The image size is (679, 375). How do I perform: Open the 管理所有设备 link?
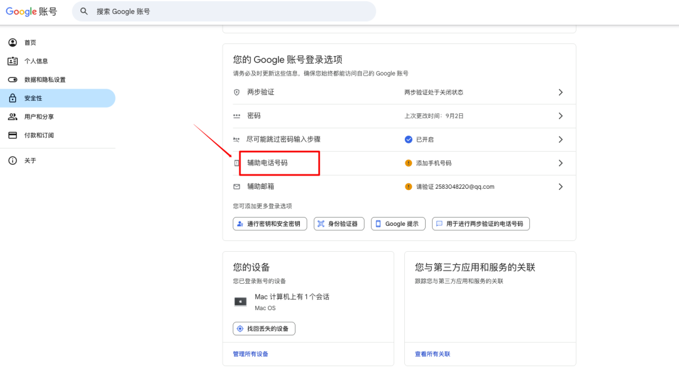(250, 354)
